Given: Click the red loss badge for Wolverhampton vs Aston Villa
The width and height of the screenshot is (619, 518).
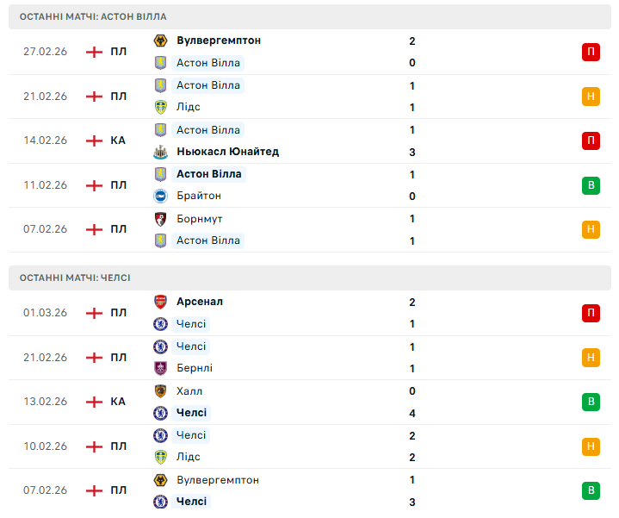Looking at the screenshot, I should tap(591, 52).
